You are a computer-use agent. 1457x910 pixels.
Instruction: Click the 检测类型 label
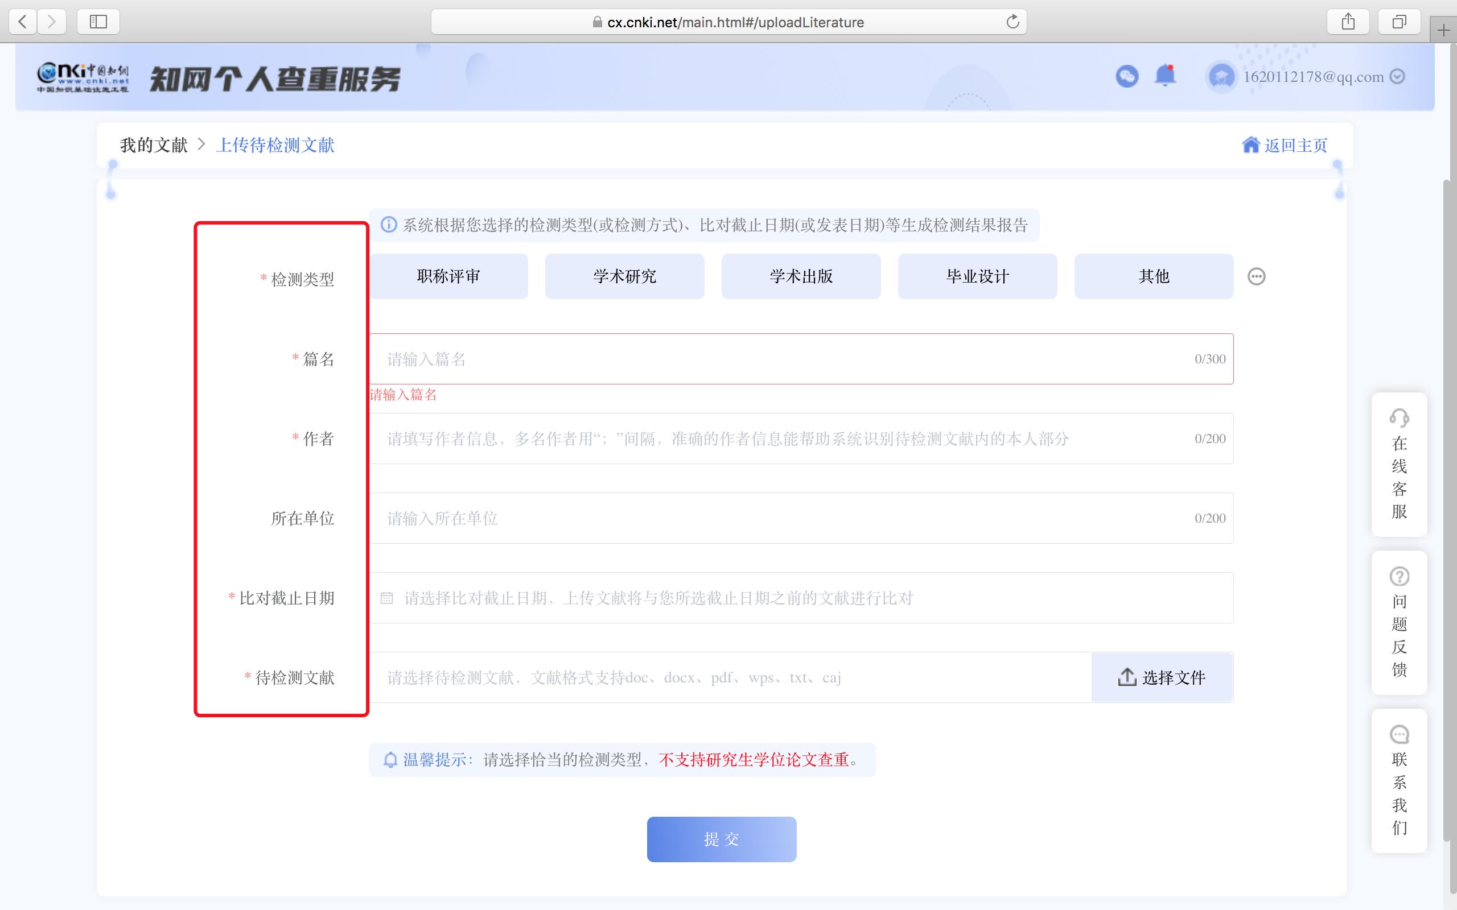pos(302,279)
